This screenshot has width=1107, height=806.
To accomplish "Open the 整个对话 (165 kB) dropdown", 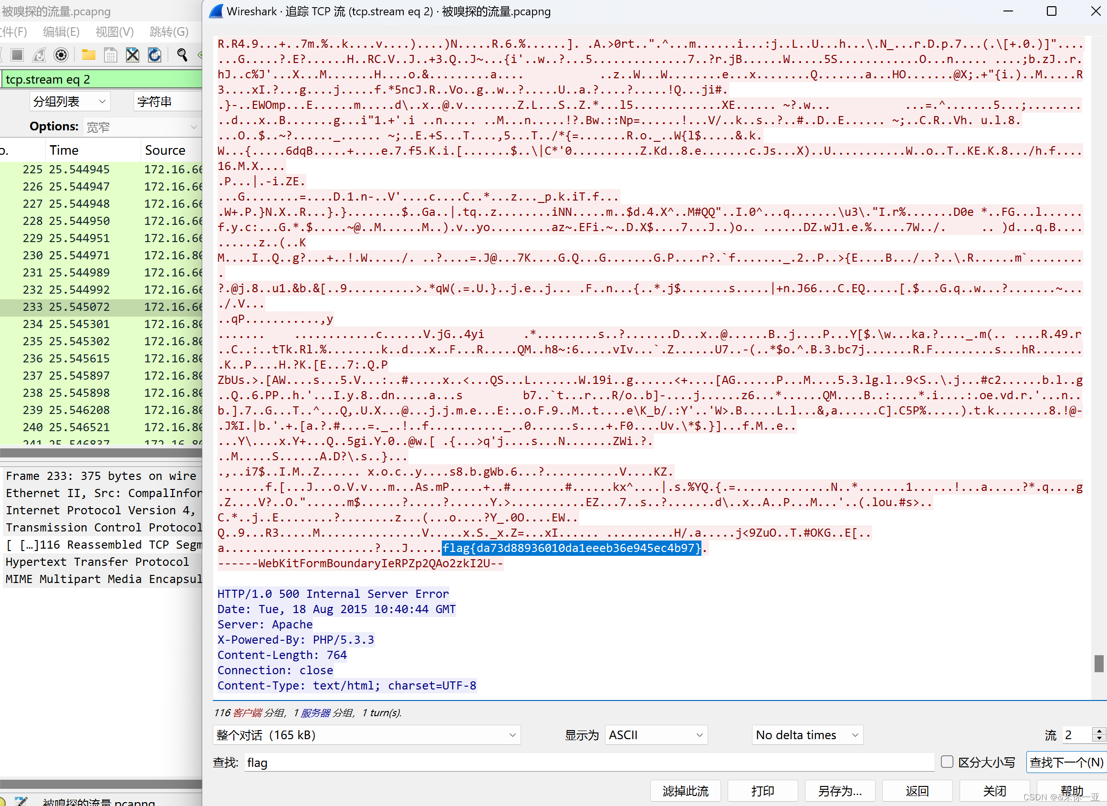I will 366,735.
